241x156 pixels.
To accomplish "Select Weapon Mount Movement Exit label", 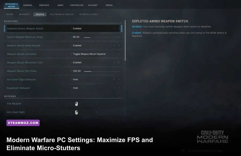I will pos(25,63).
